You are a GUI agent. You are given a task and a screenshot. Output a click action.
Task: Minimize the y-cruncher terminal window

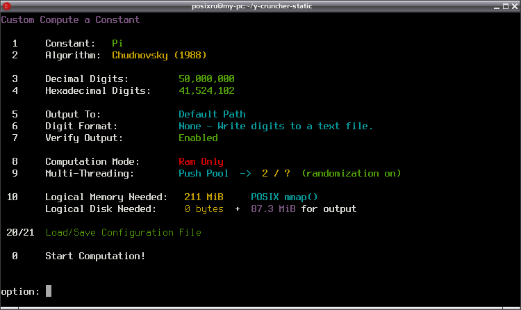pyautogui.click(x=497, y=6)
